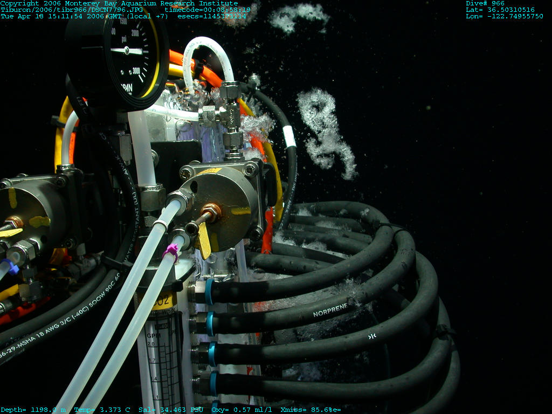Click the black pressure gauge dial
552x414 pixels.
[118, 53]
